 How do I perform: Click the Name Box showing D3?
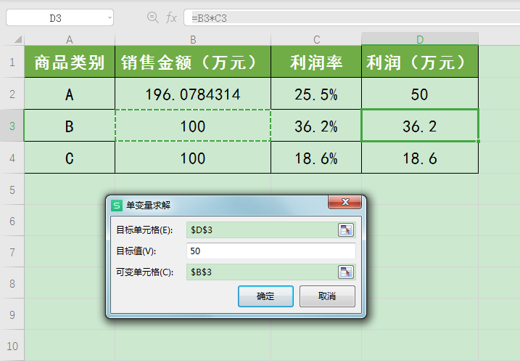(x=59, y=18)
